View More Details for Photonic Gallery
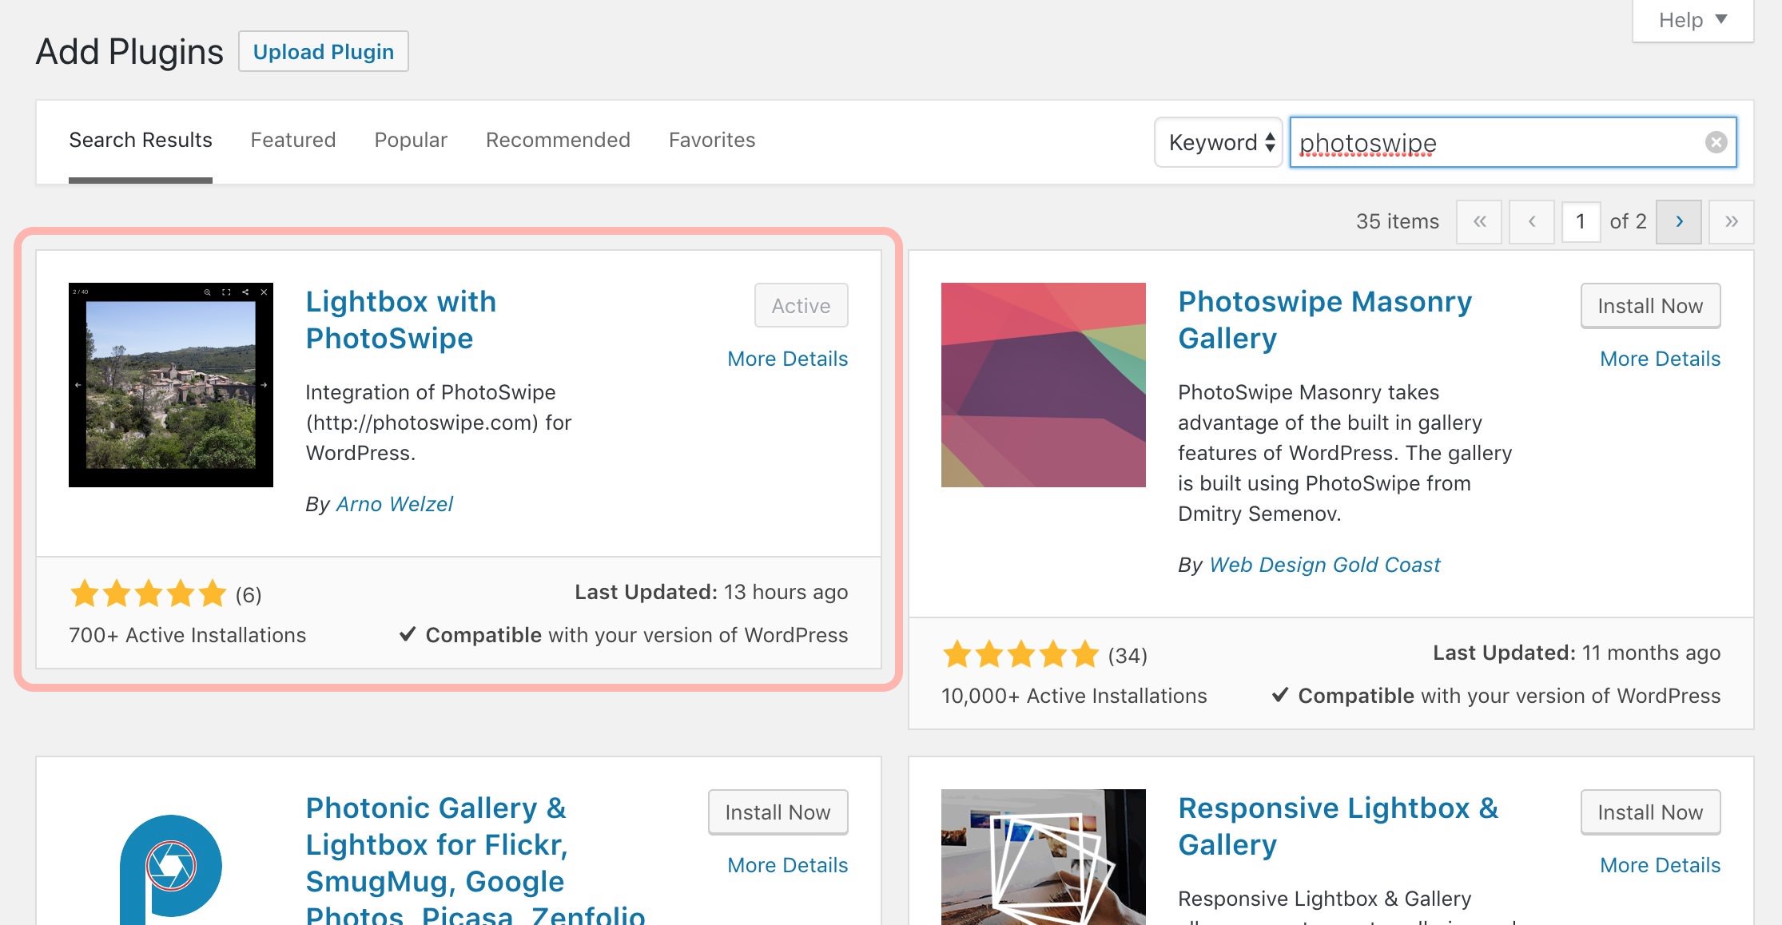 (787, 865)
